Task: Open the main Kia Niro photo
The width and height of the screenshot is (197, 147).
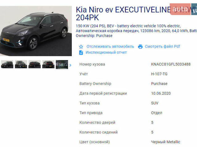Action: [x=36, y=31]
